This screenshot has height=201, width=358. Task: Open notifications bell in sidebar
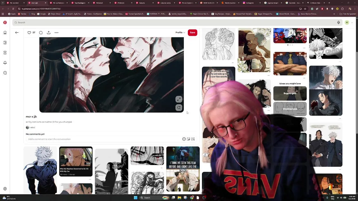pos(5,63)
